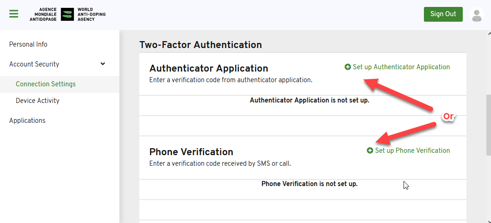
Task: Click the World Anti-Doping Agency logo text
Action: pos(92,14)
